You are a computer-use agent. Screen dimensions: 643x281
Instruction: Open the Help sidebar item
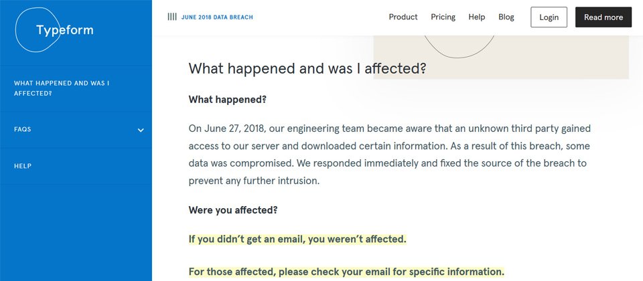coord(76,166)
